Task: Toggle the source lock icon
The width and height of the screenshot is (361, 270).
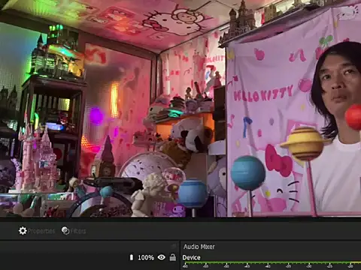Action: [x=173, y=257]
